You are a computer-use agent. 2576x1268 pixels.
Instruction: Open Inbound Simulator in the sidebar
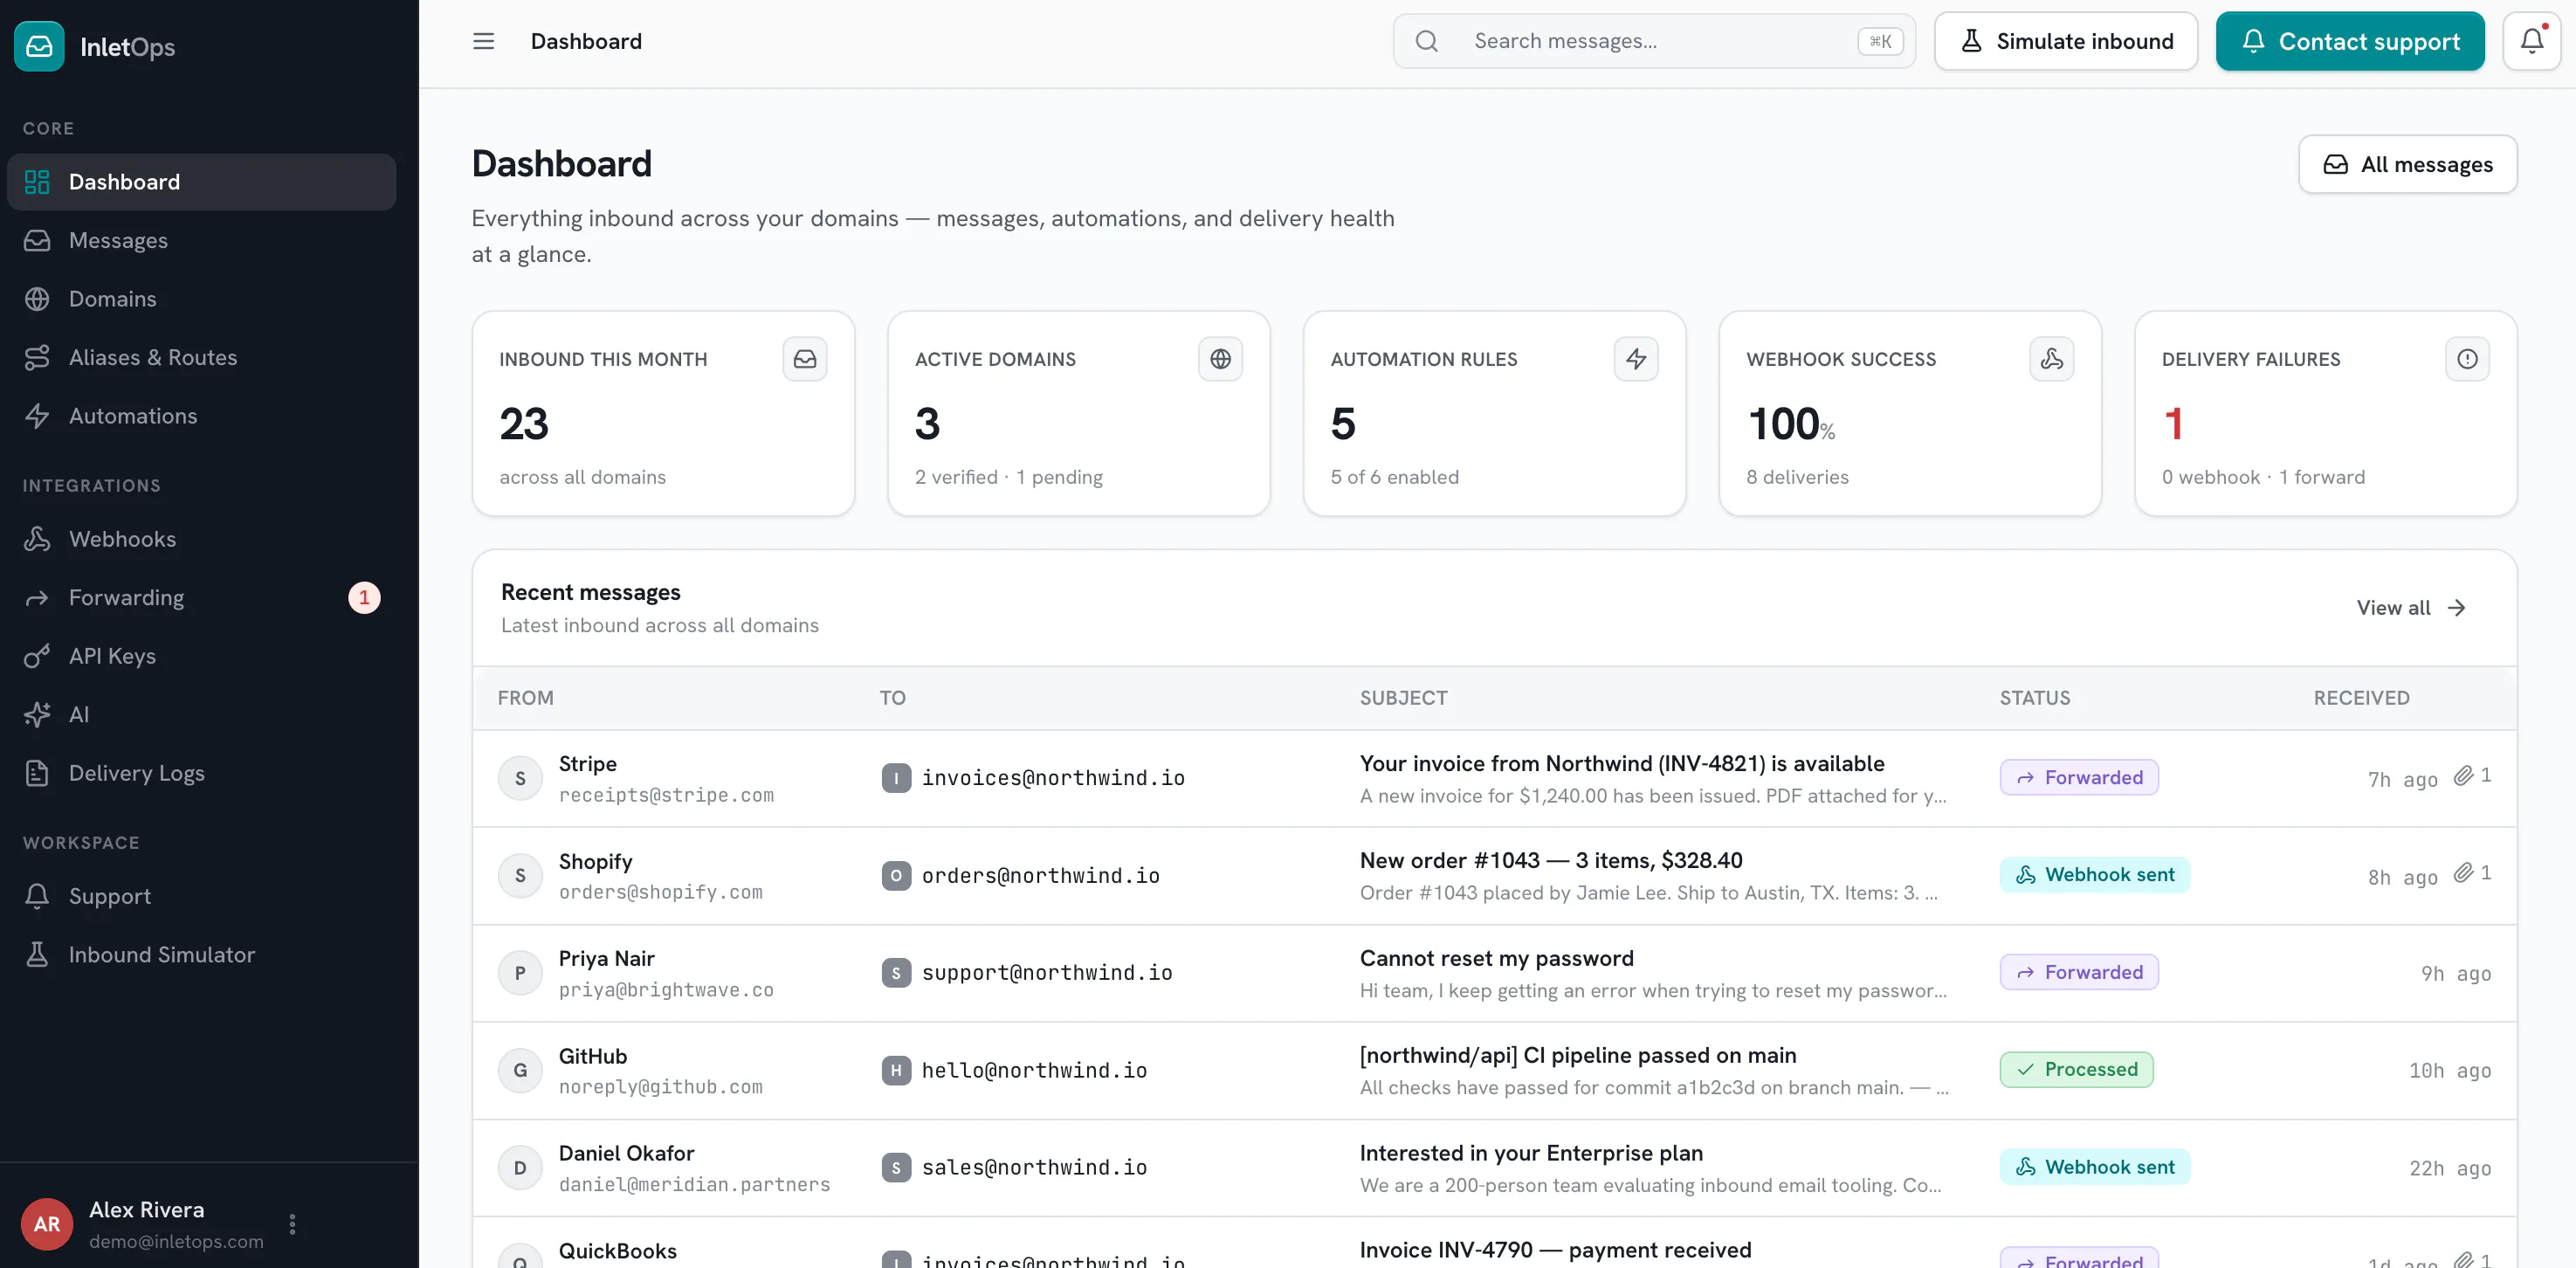(x=201, y=955)
